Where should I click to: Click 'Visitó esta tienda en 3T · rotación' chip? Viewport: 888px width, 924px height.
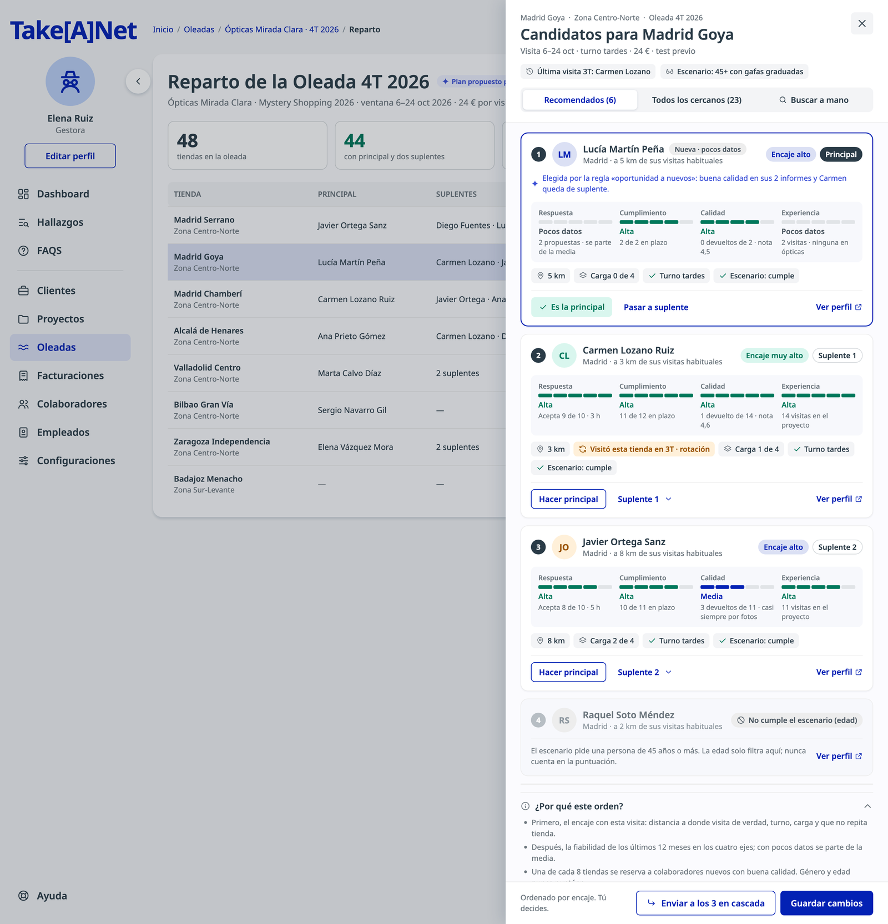click(644, 449)
